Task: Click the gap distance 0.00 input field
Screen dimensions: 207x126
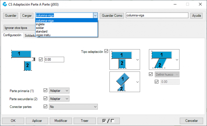Action: pos(54,59)
